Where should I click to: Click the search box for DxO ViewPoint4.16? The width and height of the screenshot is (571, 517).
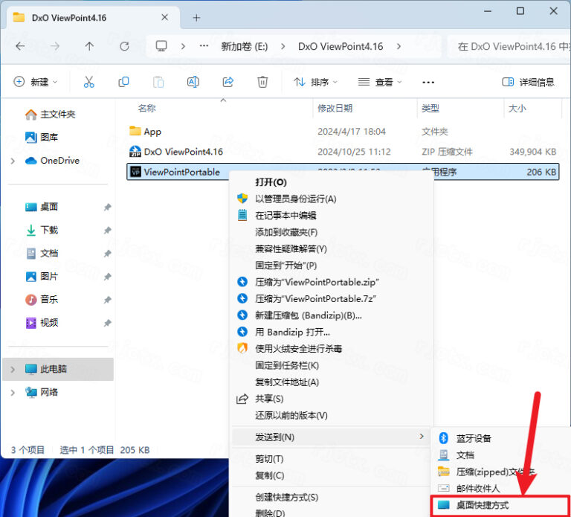click(x=509, y=46)
